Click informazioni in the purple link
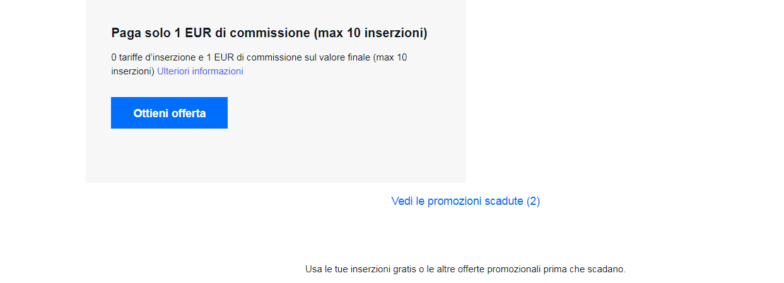Viewport: 784px width, 283px height. tap(218, 71)
